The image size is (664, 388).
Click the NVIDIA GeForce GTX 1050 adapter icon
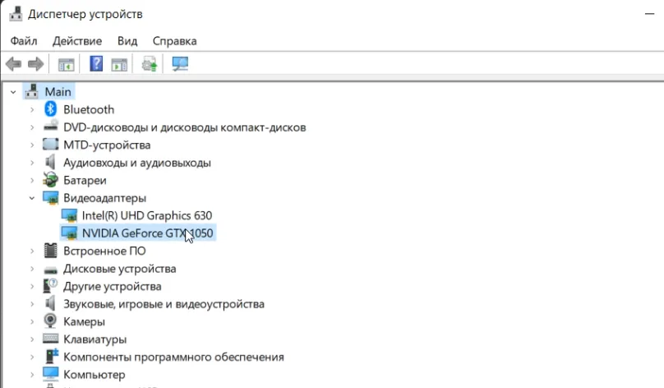point(69,233)
